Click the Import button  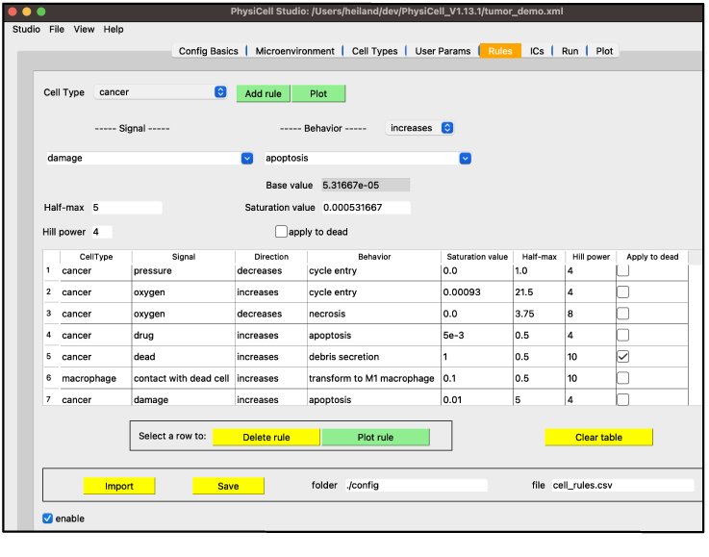[x=119, y=486]
